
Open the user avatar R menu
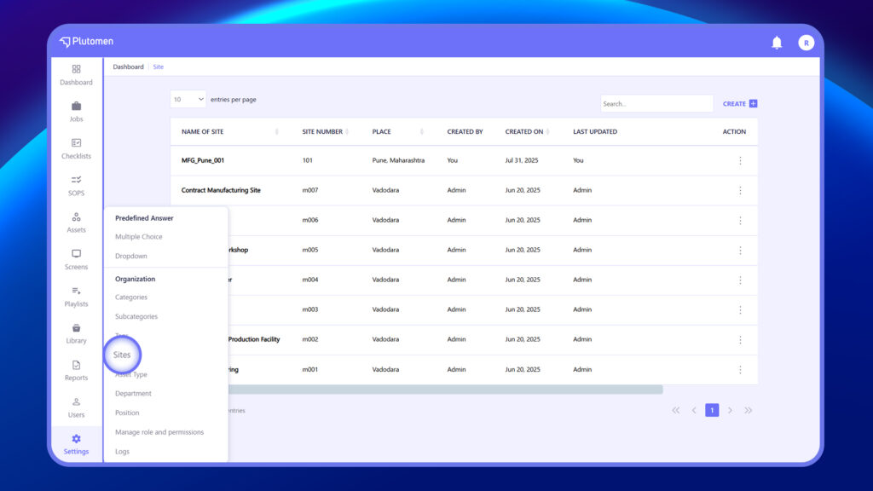pyautogui.click(x=806, y=43)
